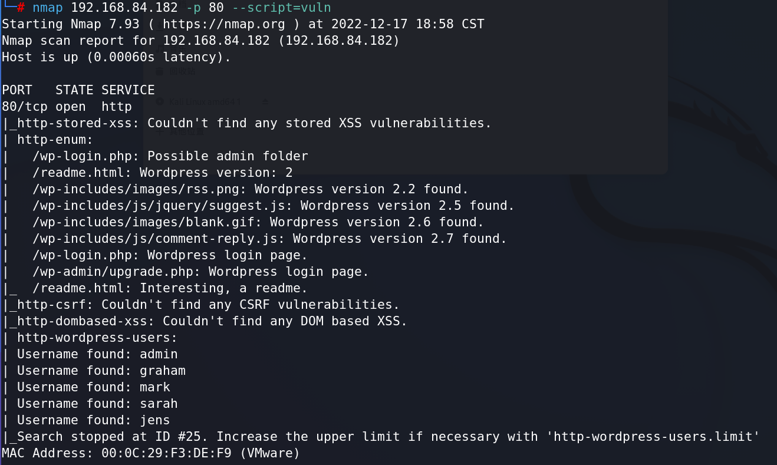Click the MAC Address line text
The height and width of the screenshot is (465, 777).
[151, 453]
